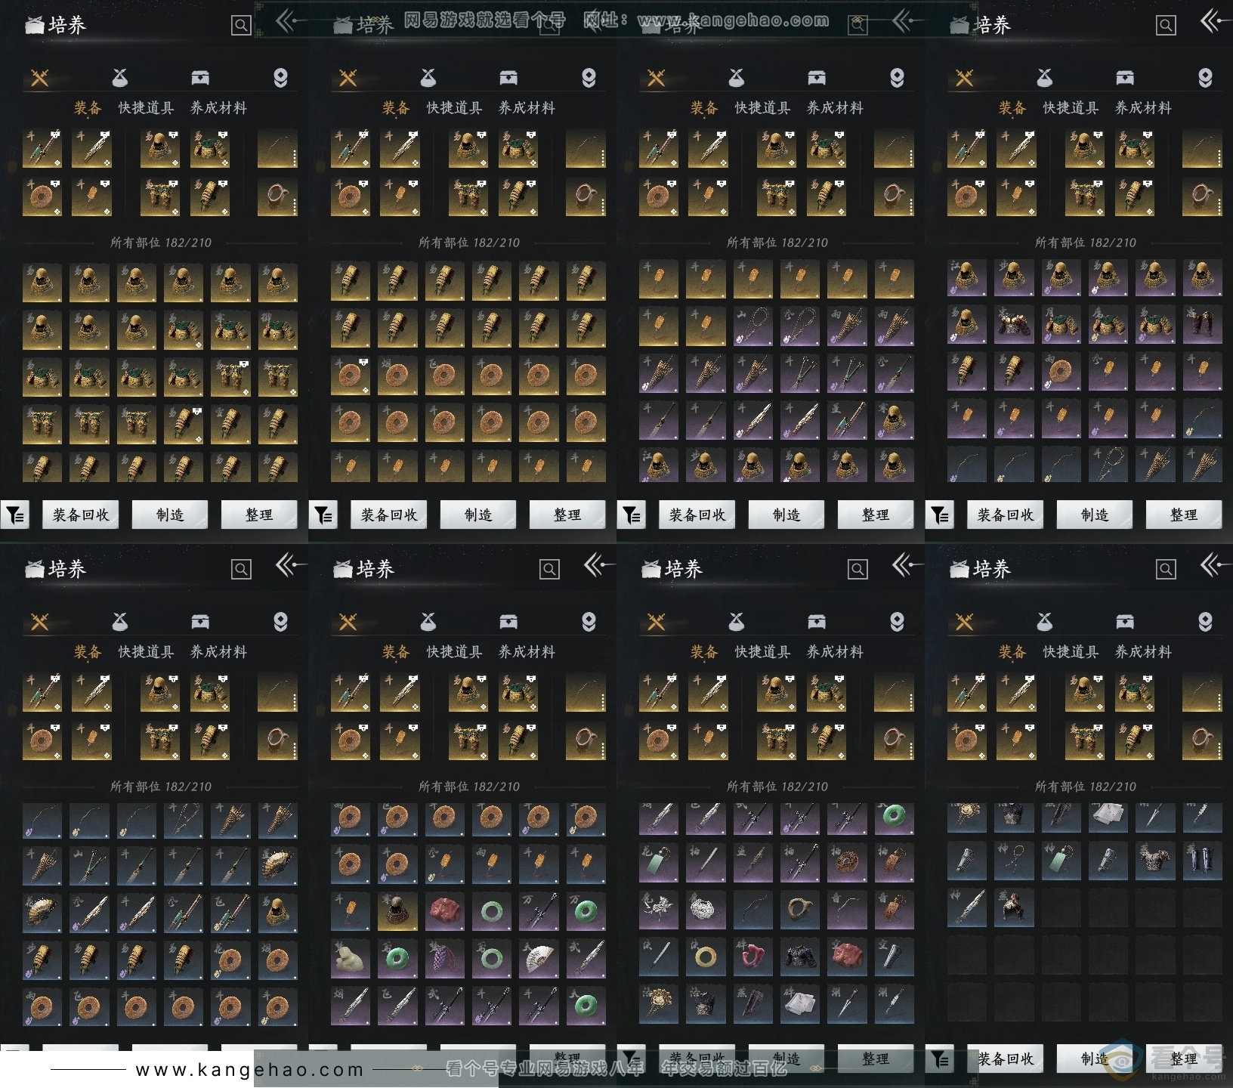Select the equipped helmet slot in the top-right panel
1233x1088 pixels.
[x=1085, y=148]
